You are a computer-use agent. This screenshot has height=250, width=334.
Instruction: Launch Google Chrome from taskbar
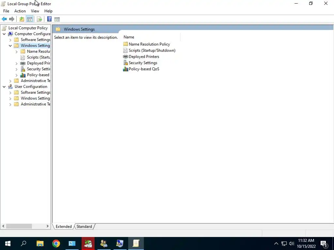[56, 243]
